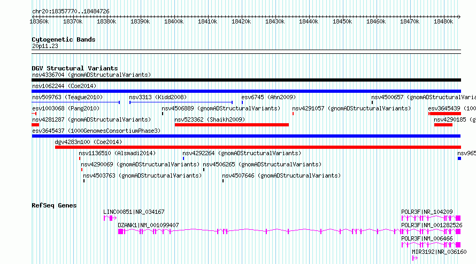Click nsv4503763 gnomAD variant label
Image resolution: width=476 pixels, height=264 pixels.
click(142, 175)
